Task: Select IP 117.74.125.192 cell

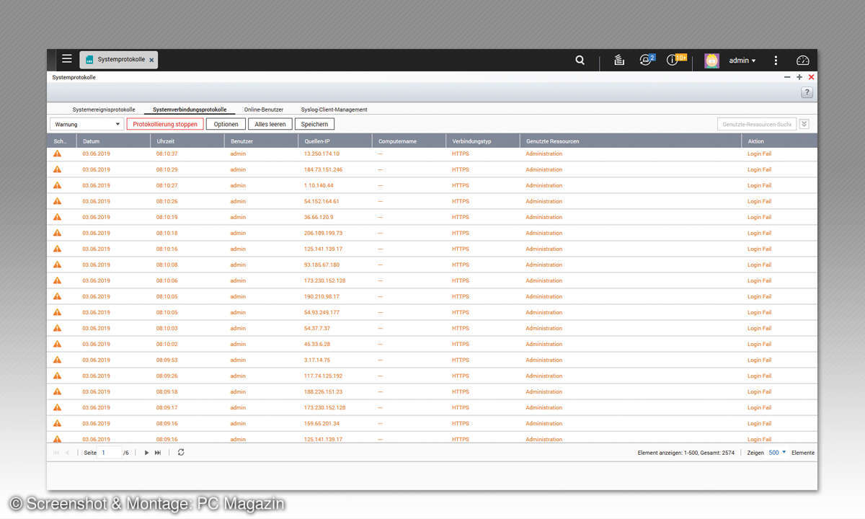Action: pos(323,376)
